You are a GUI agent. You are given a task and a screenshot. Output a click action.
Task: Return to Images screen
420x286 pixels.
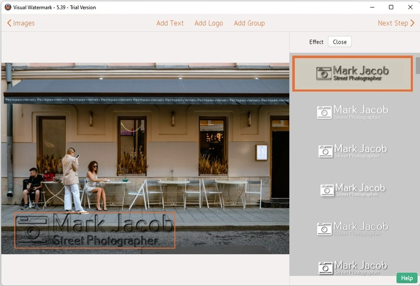(x=24, y=23)
